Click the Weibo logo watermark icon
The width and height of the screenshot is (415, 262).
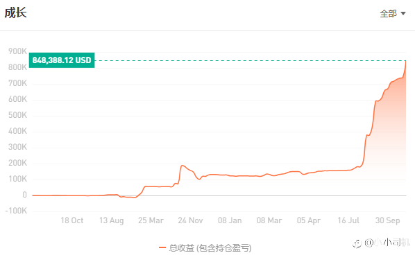[x=357, y=243]
